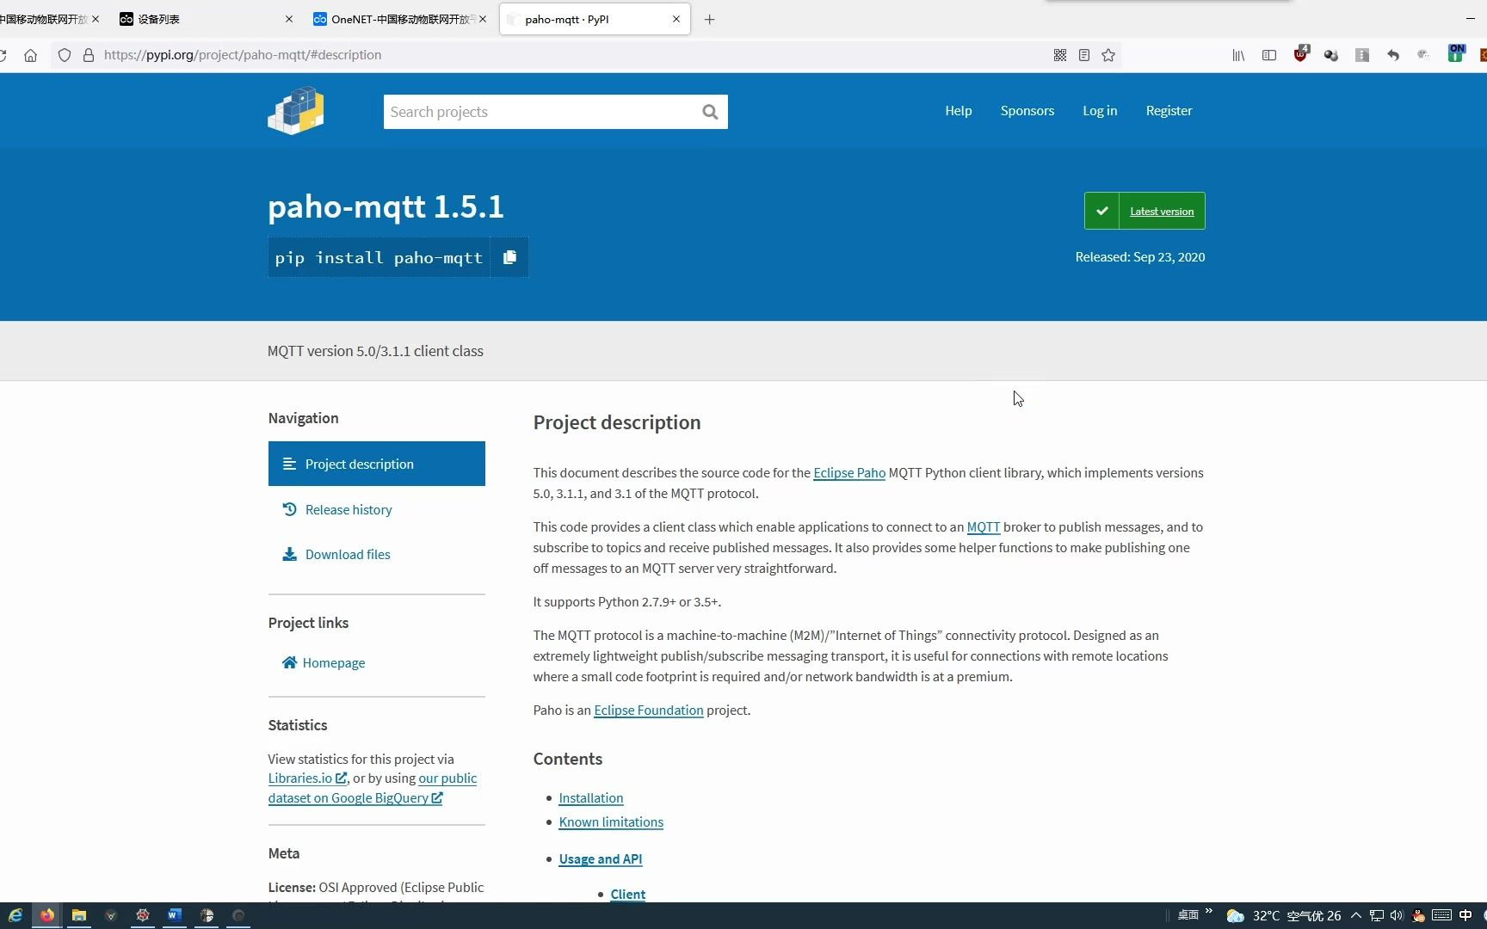Show sidebars icon in Firefox toolbar
The width and height of the screenshot is (1487, 929).
click(1269, 55)
